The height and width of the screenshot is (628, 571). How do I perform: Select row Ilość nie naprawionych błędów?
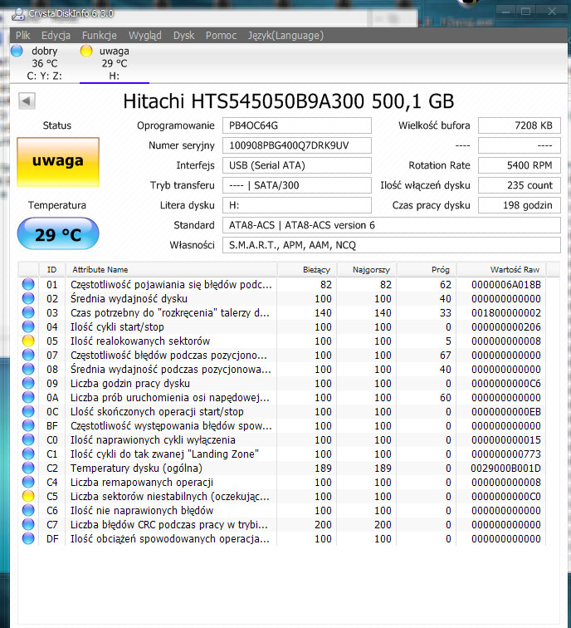click(282, 510)
